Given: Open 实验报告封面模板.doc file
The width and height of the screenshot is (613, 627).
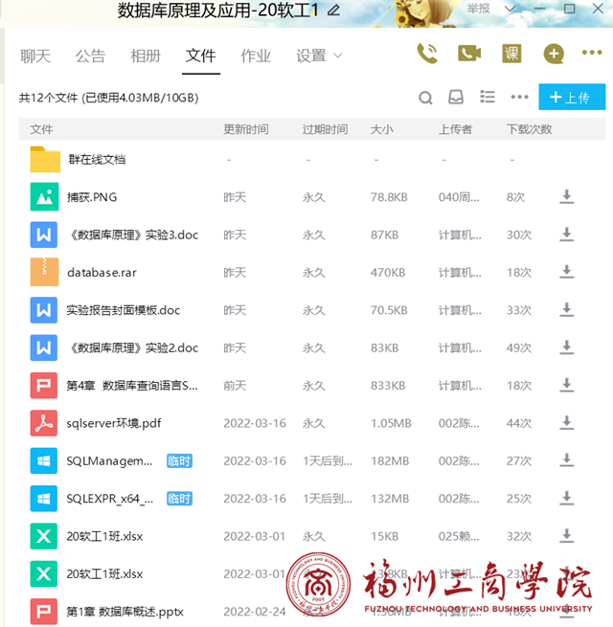Looking at the screenshot, I should tap(123, 310).
